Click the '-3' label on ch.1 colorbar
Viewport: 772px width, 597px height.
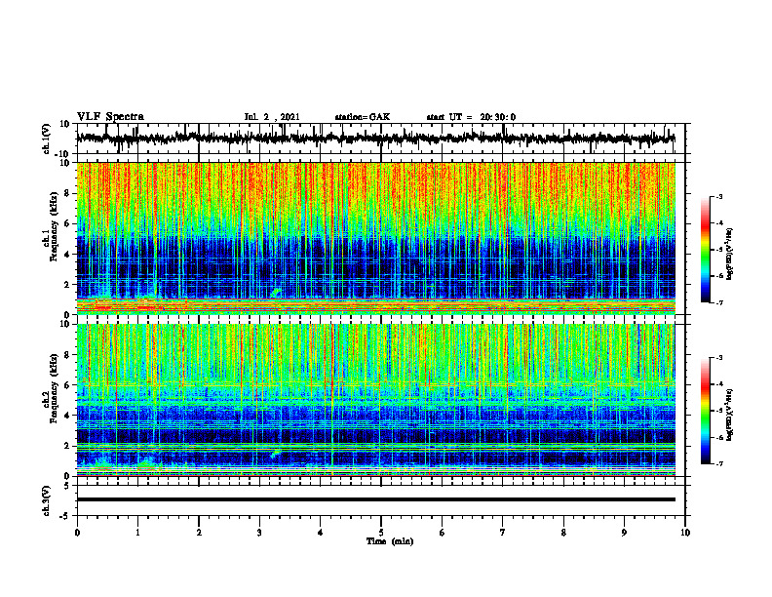click(718, 196)
